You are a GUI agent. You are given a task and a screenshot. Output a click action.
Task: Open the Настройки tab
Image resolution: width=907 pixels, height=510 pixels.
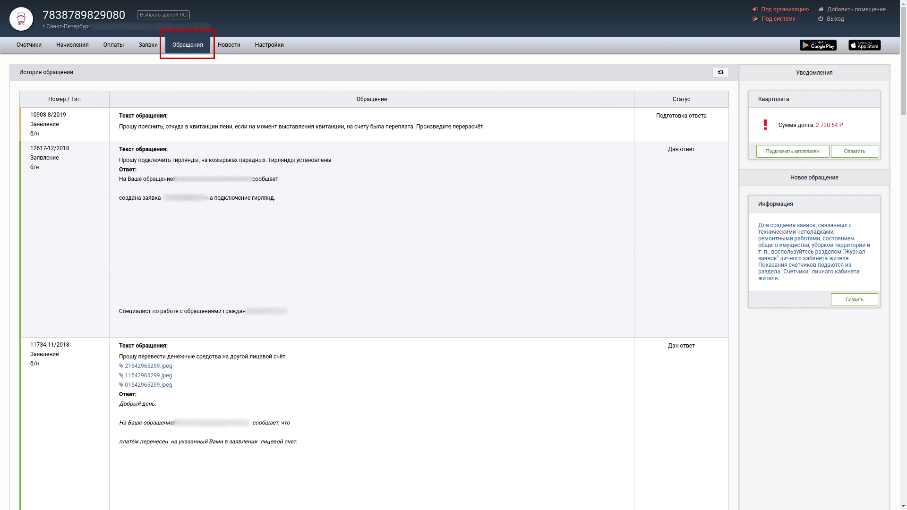269,45
